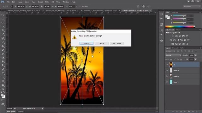Switch to the Paths tab
This screenshot has height=113, width=202.
pos(182,48)
